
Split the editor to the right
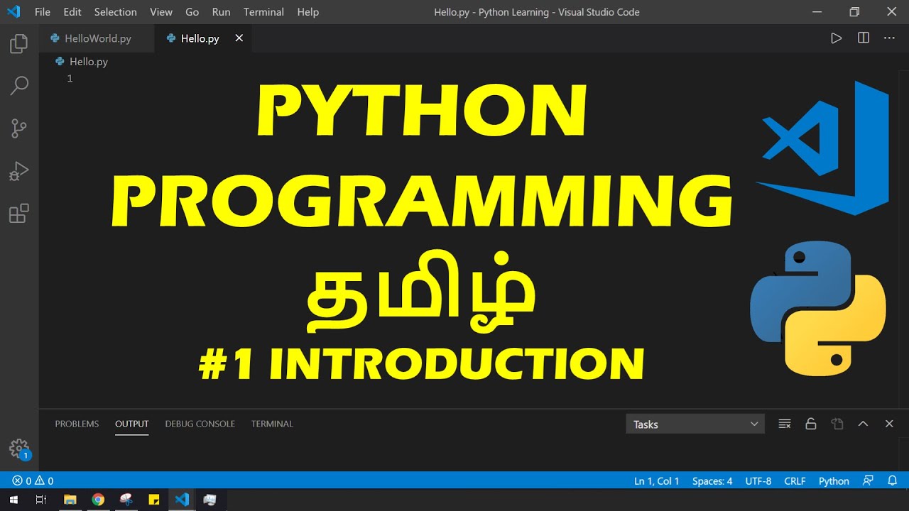point(864,38)
